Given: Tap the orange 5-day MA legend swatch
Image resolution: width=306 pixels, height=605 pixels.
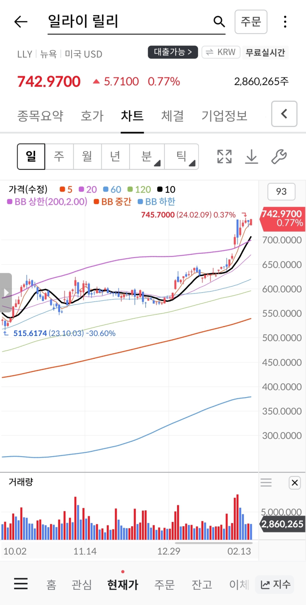Looking at the screenshot, I should pyautogui.click(x=62, y=189).
